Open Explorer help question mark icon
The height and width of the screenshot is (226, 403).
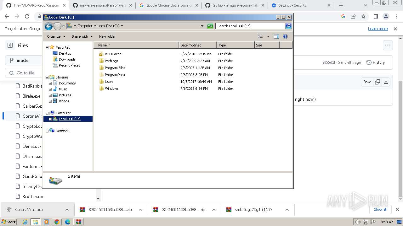point(285,36)
